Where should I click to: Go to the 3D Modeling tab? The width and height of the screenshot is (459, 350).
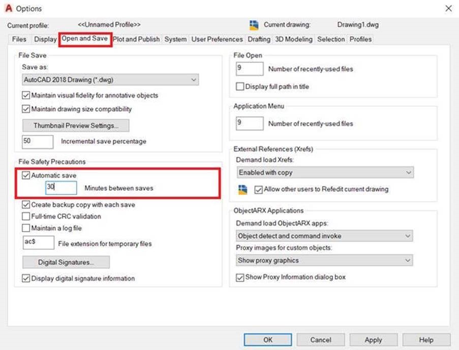(293, 40)
